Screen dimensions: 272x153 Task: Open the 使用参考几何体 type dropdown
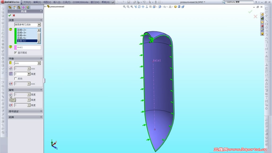pos(39,25)
